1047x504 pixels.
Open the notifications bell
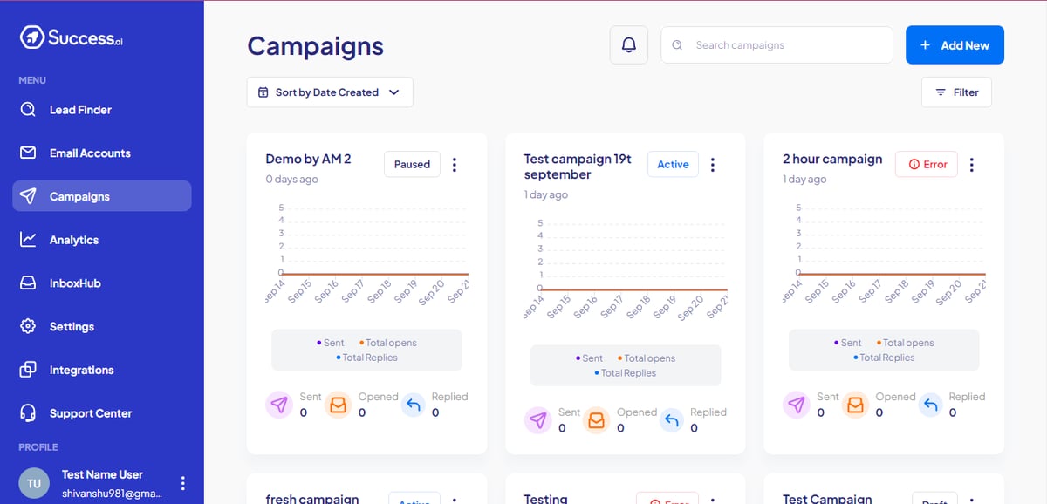[629, 45]
